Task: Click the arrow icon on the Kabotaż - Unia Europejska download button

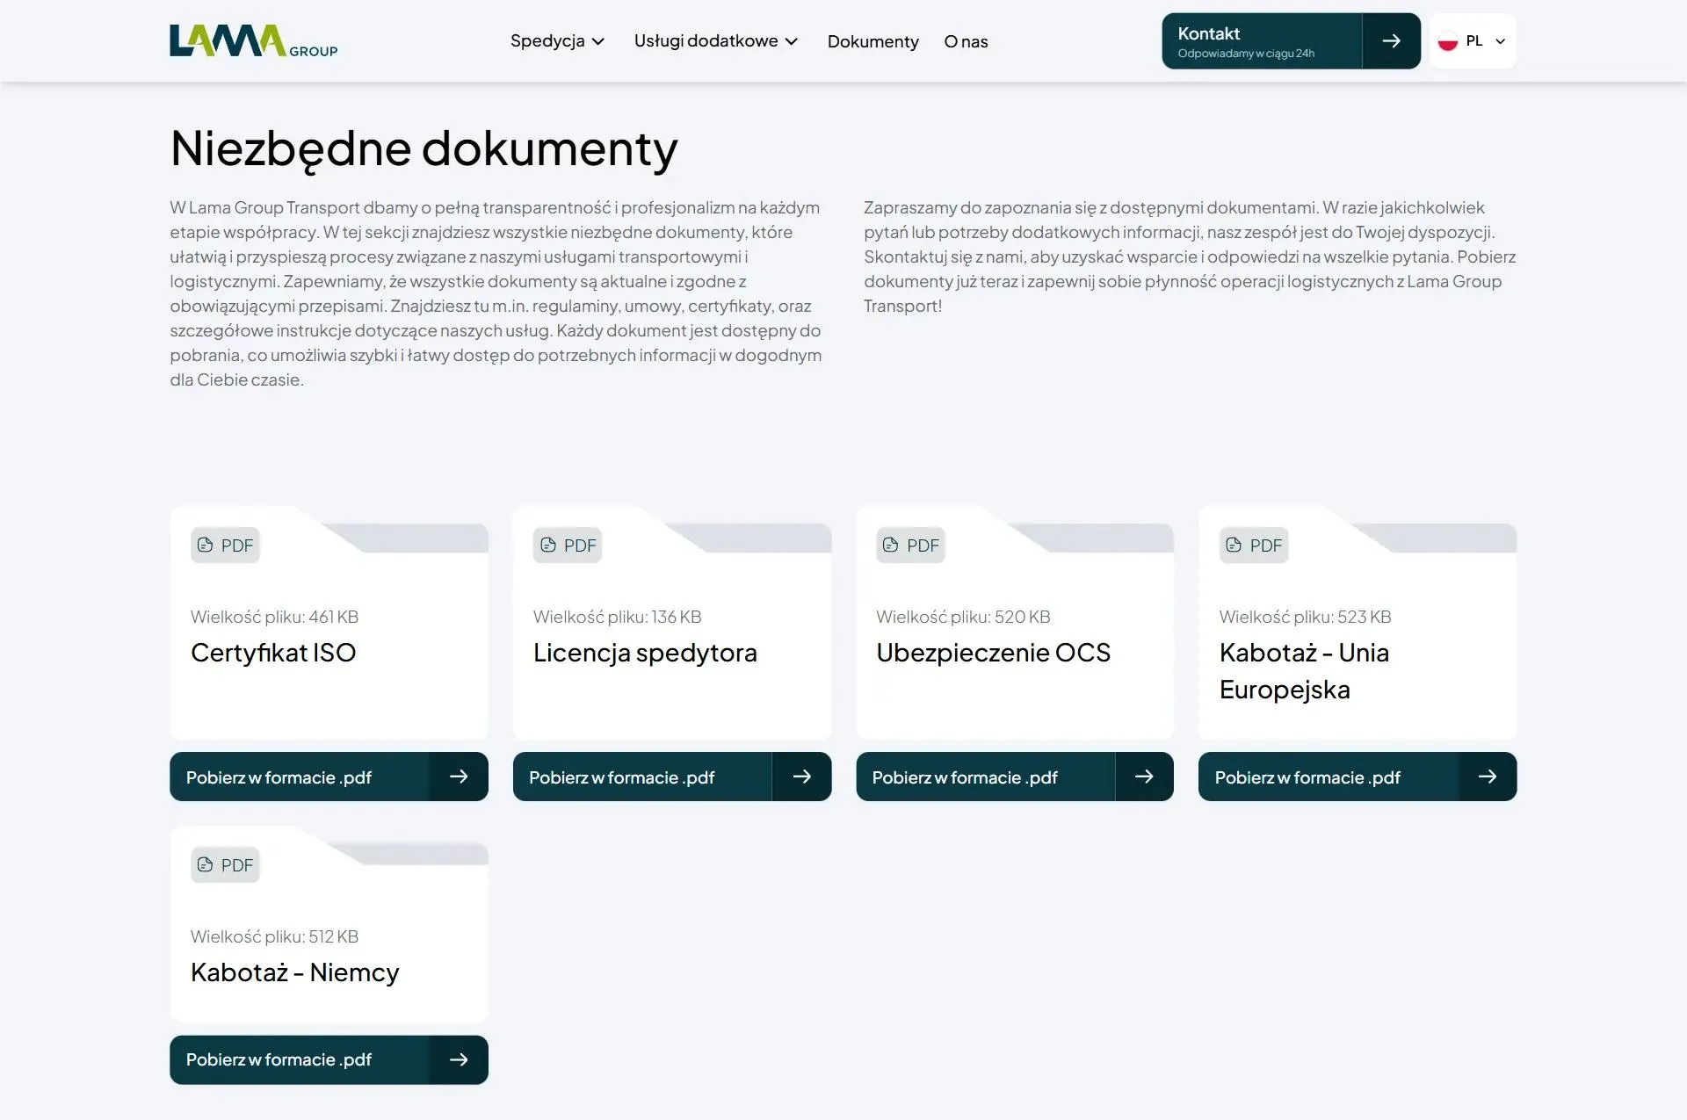Action: pyautogui.click(x=1488, y=777)
